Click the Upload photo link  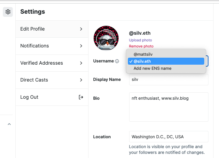[x=140, y=40]
